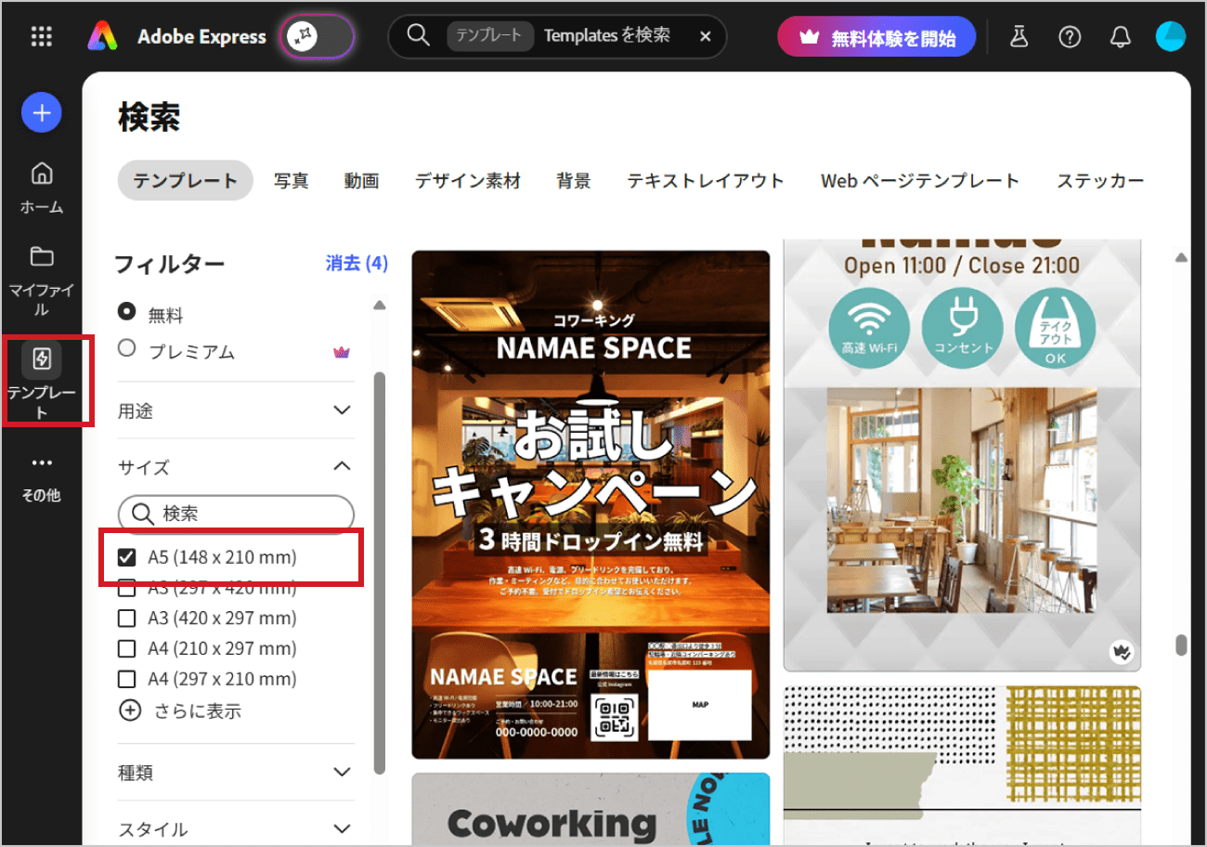Image resolution: width=1207 pixels, height=847 pixels.
Task: Click the Adobe Express logo
Action: click(102, 36)
